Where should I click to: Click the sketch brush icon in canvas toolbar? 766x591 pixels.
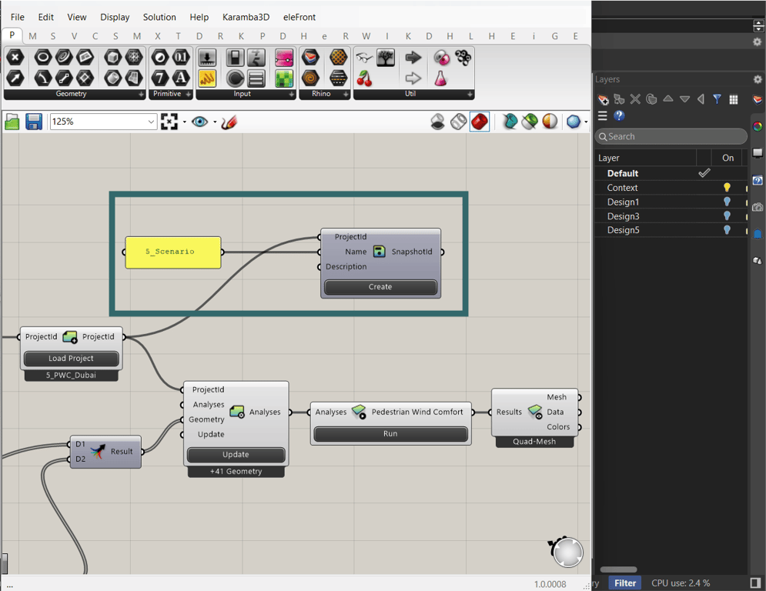pyautogui.click(x=229, y=122)
